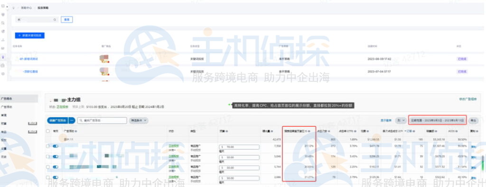Image resolution: width=486 pixels, height=187 pixels.
Task: Open the 顶部位置组 task link
Action: 30,71
